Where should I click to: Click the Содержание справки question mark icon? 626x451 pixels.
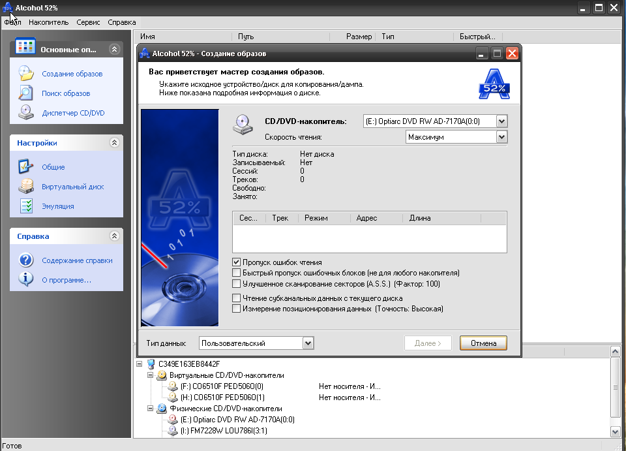[x=26, y=260]
